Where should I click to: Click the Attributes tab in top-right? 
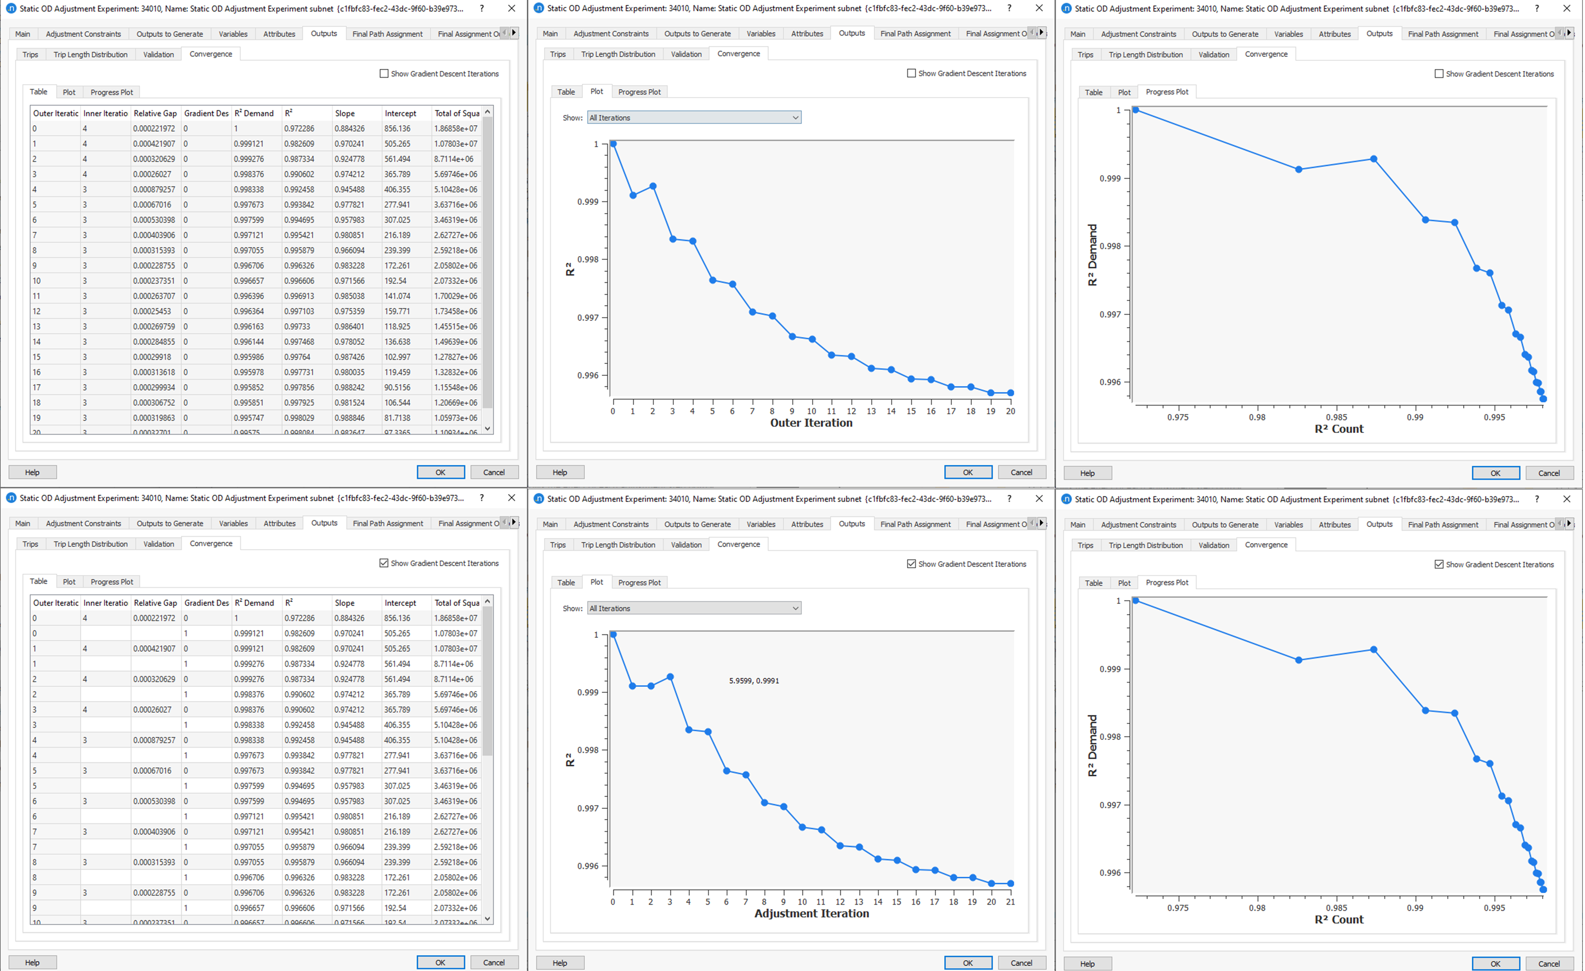[1333, 34]
